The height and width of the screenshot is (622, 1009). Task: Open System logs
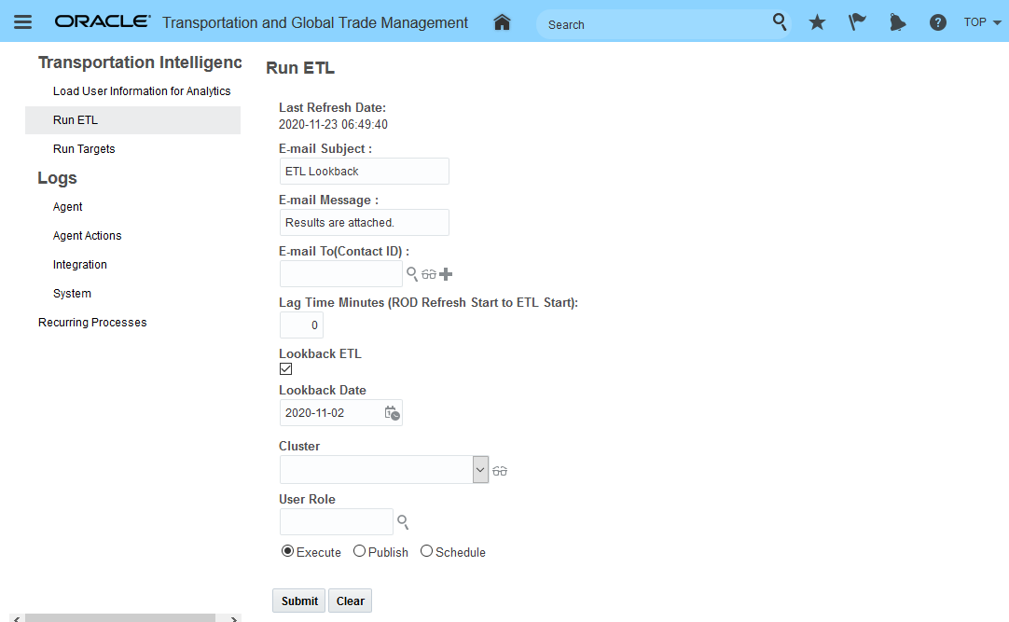click(x=72, y=294)
